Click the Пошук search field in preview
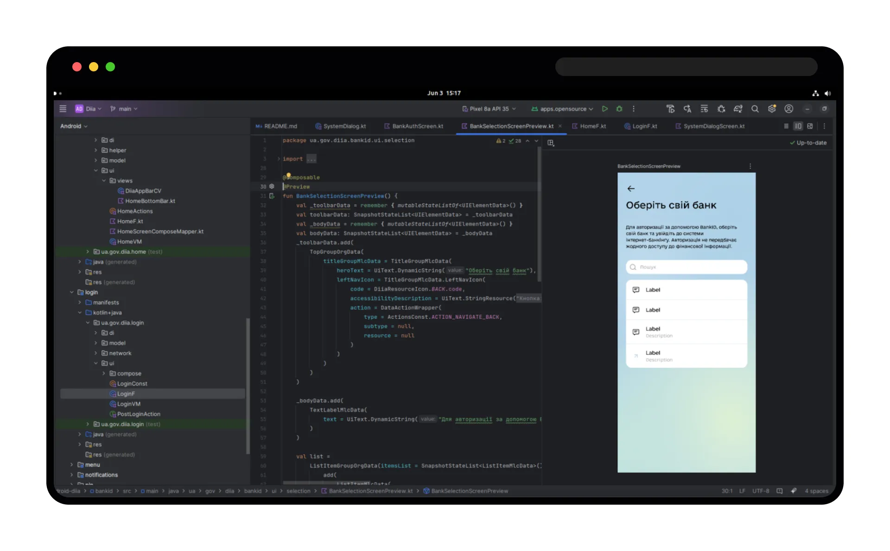The image size is (890, 551). [686, 267]
